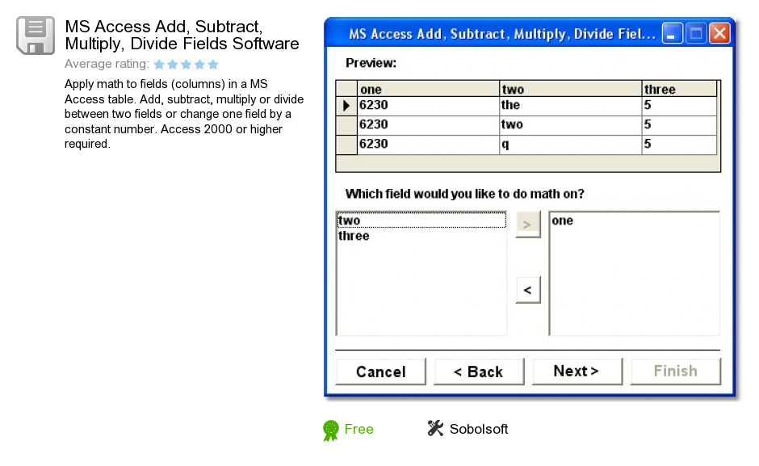The image size is (759, 466).
Task: Click the Cancel button
Action: pyautogui.click(x=381, y=372)
